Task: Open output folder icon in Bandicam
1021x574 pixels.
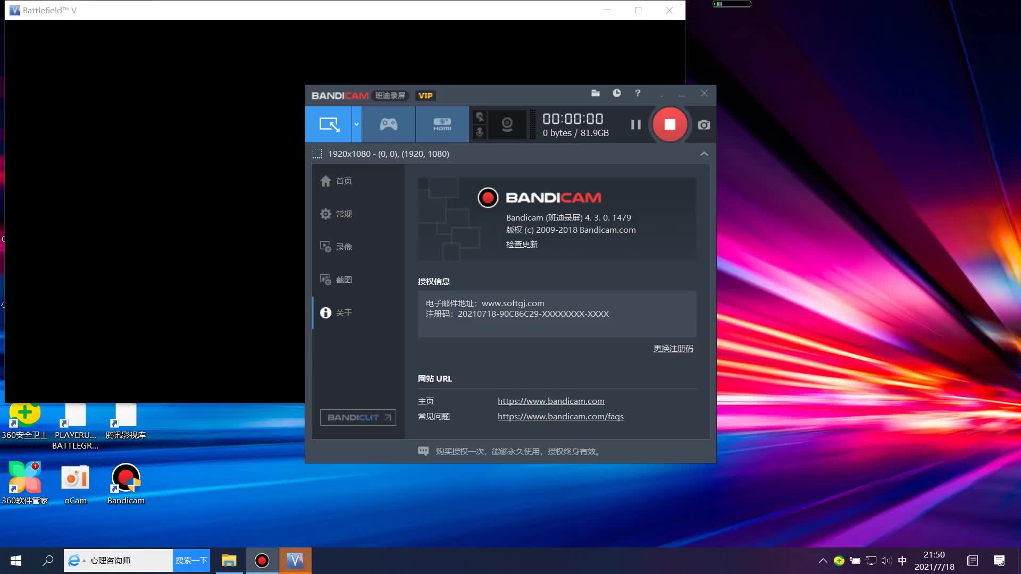Action: click(x=596, y=93)
